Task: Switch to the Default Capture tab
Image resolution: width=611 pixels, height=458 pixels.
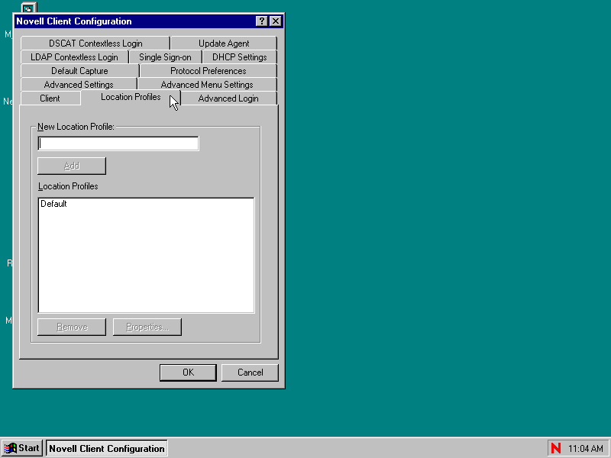Action: (x=80, y=71)
